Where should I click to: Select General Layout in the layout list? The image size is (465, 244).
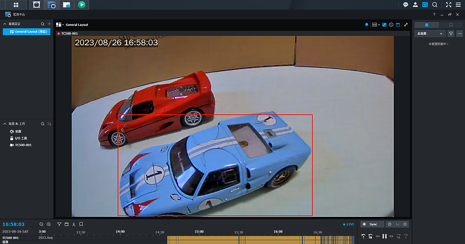point(26,32)
